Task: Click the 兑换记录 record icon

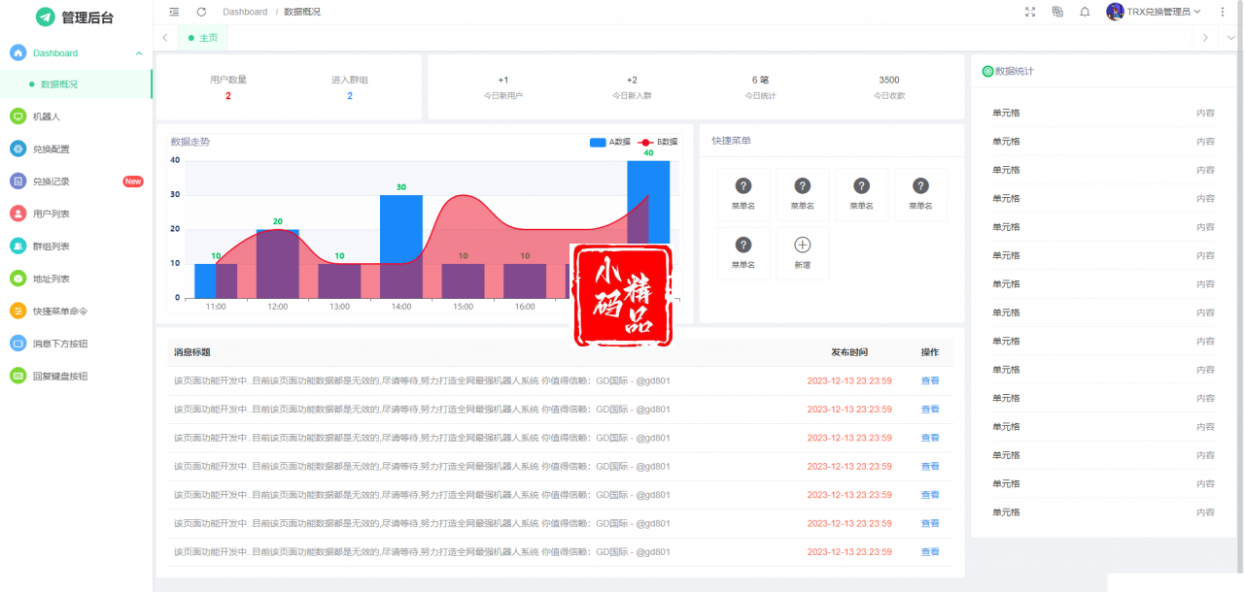Action: (17, 181)
